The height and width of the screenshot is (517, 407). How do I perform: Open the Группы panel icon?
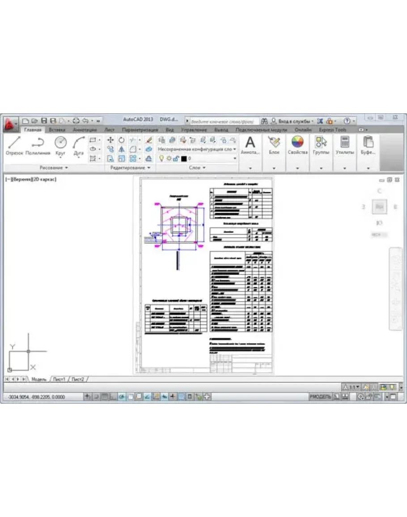tap(321, 143)
